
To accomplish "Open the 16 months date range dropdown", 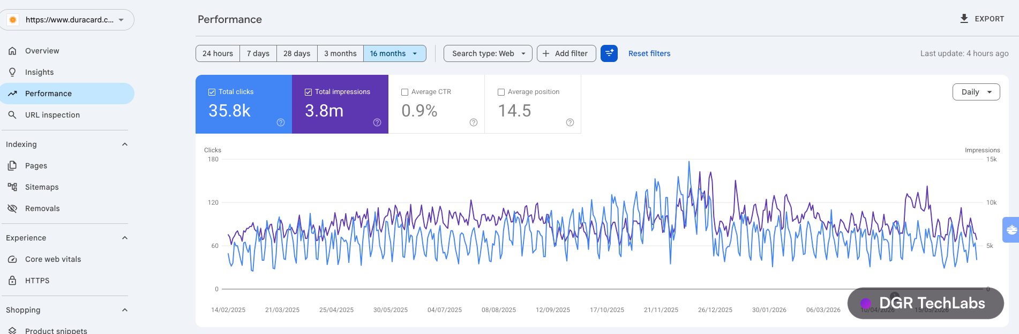I will (395, 53).
